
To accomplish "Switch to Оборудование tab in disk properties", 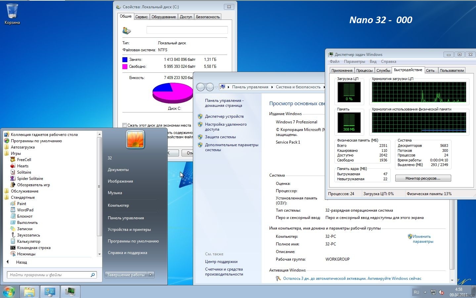I will (164, 17).
